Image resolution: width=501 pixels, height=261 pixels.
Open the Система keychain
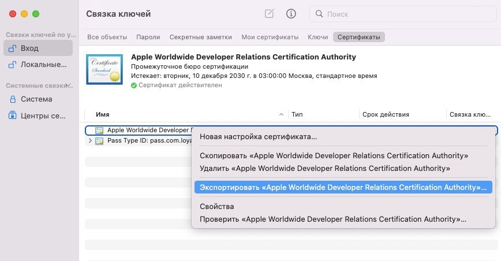38,99
